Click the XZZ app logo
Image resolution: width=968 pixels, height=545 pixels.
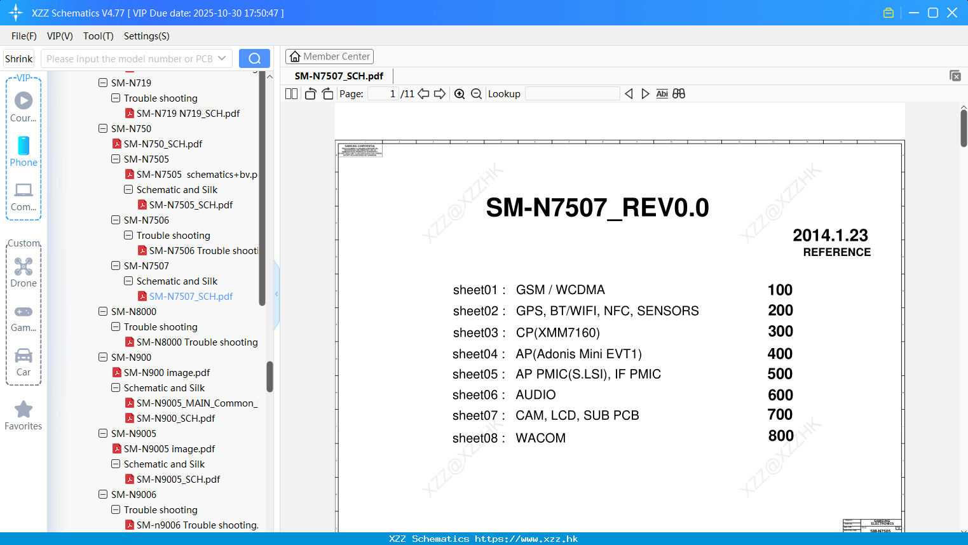(16, 13)
